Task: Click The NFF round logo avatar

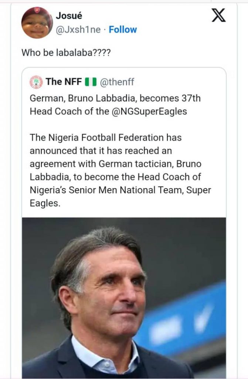Action: [x=36, y=82]
